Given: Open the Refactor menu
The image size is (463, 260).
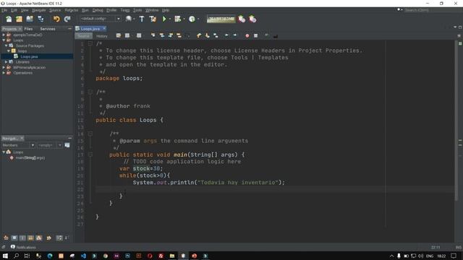Looking at the screenshot, I should [72, 10].
